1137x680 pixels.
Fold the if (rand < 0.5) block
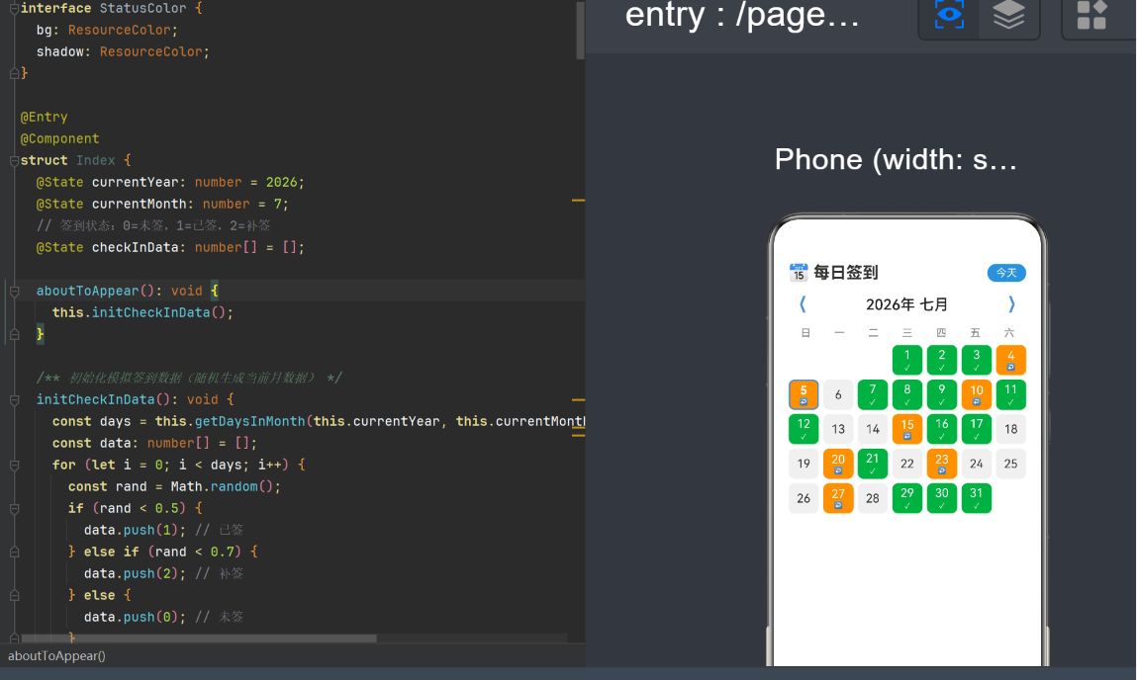coord(14,508)
